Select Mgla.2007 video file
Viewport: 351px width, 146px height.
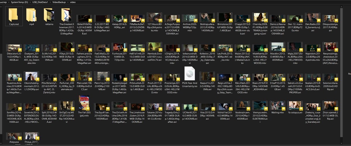(295, 47)
